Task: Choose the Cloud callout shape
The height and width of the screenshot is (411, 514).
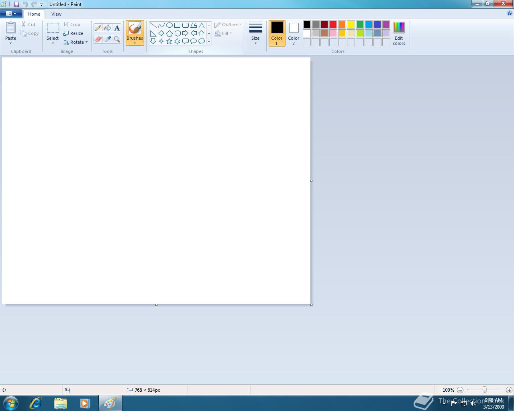Action: 202,41
